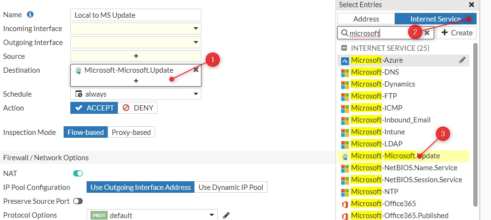Screen dimensions: 491x220
Task: Click the Microsoft-Azure service icon
Action: [345, 60]
